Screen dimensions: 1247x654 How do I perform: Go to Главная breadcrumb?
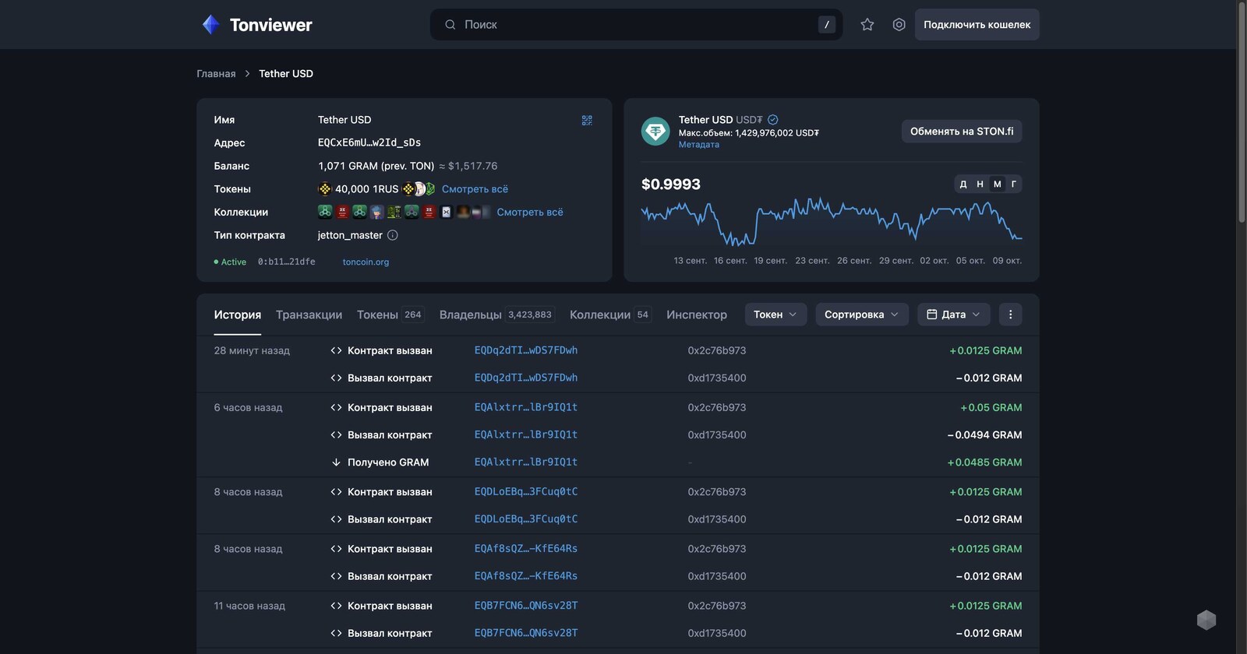pyautogui.click(x=216, y=73)
